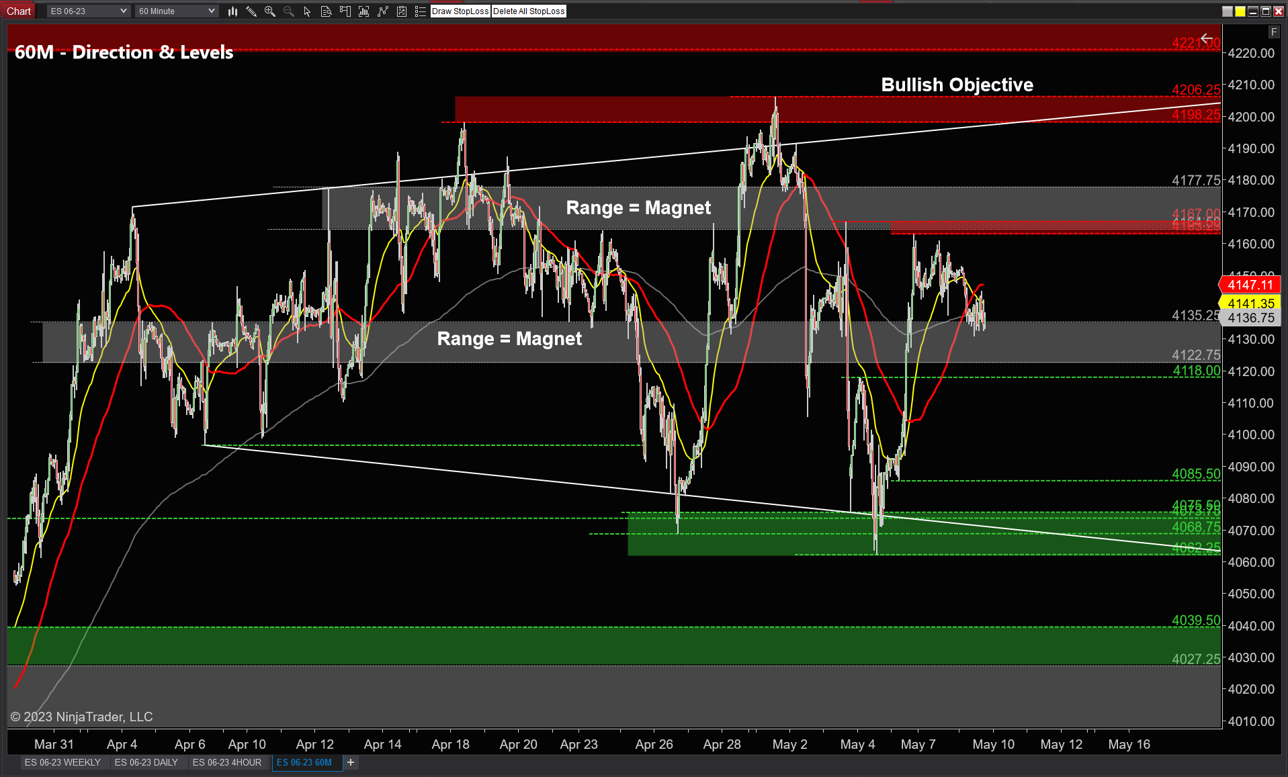Open the bar type chart style icon

pos(232,11)
